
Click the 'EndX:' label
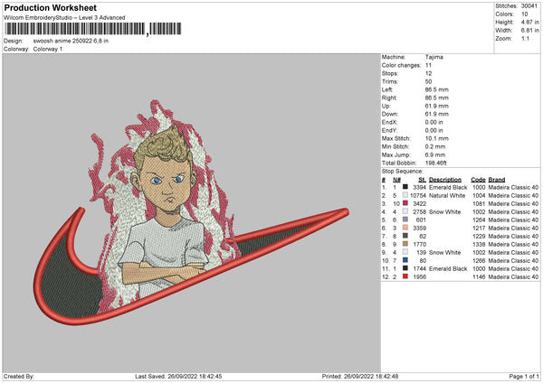pos(389,122)
